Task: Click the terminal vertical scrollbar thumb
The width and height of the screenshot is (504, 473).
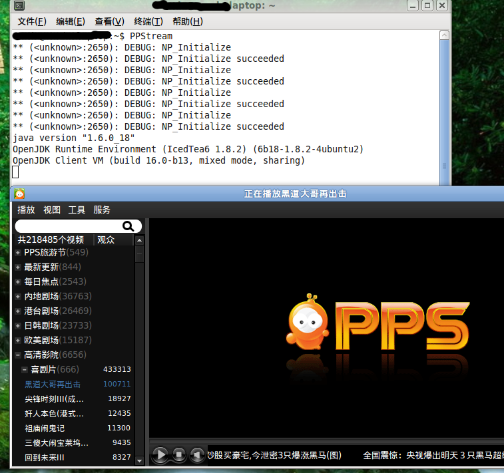Action: tap(444, 112)
